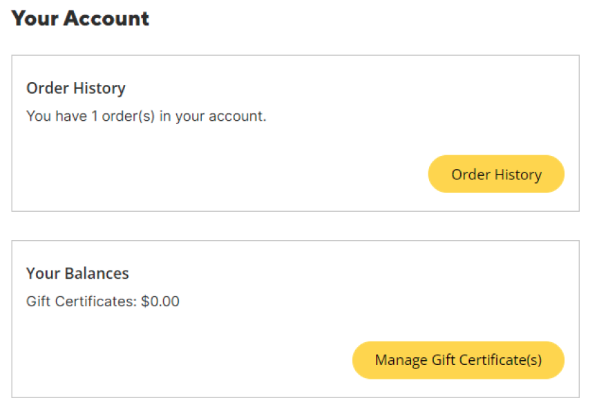The width and height of the screenshot is (597, 416).
Task: Click the "You have 1 order(s)" sentence
Action: coord(146,116)
